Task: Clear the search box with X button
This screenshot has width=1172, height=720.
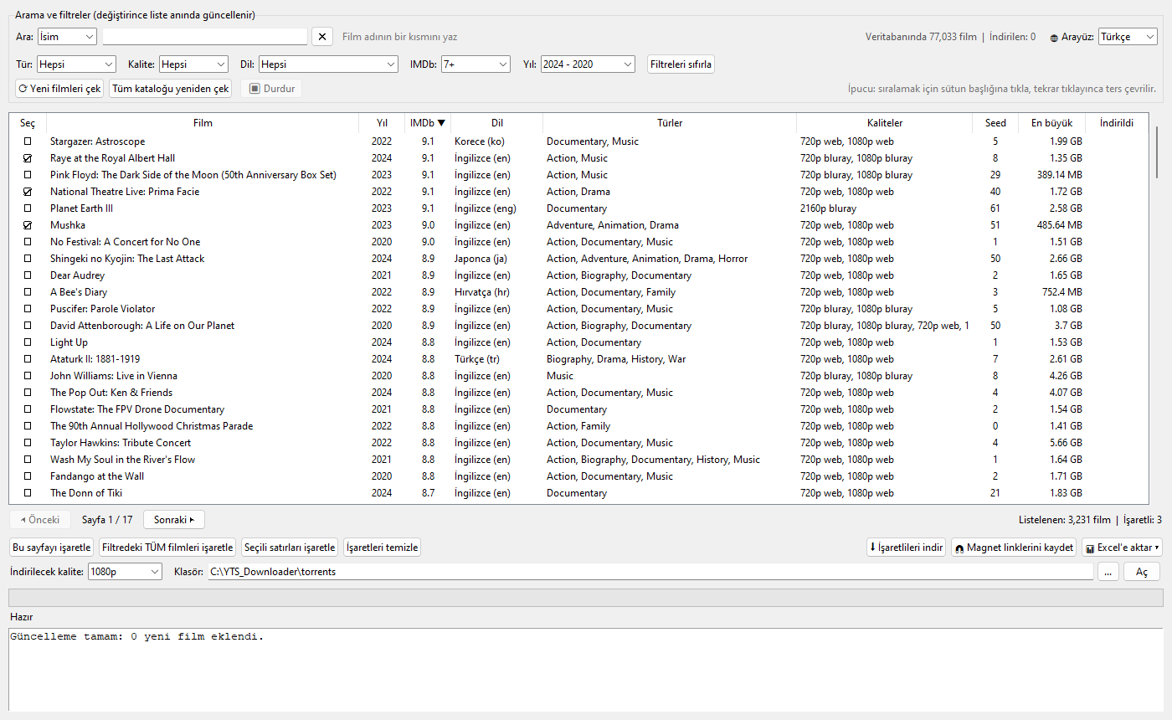Action: coord(322,37)
